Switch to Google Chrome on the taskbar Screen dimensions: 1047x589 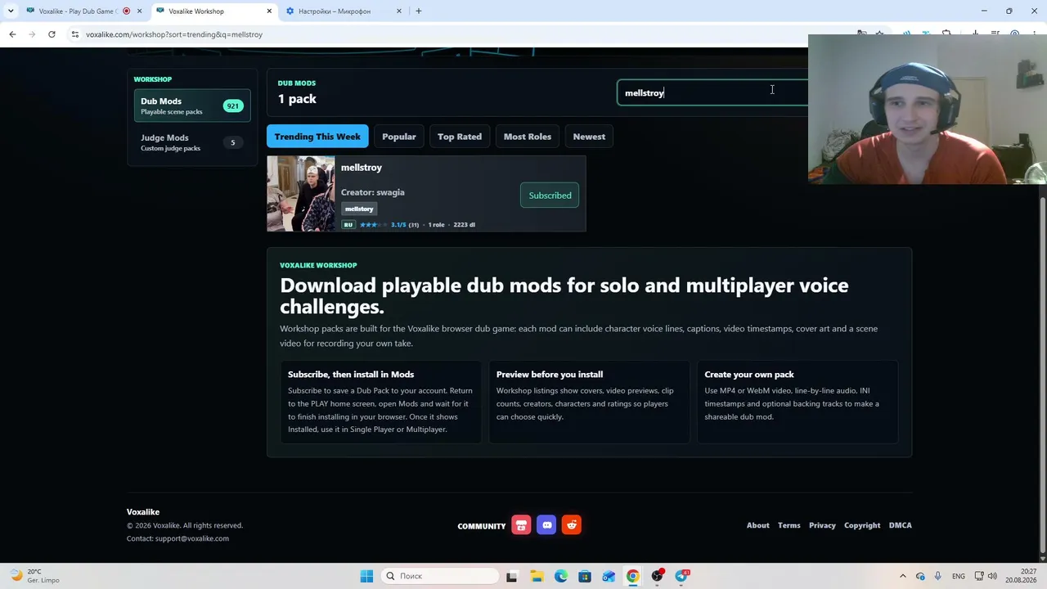coord(633,576)
